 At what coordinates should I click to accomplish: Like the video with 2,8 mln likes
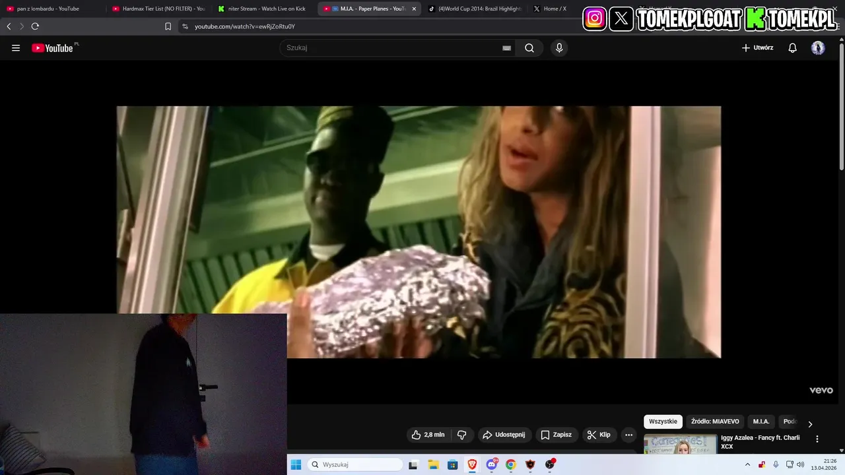[x=428, y=435]
